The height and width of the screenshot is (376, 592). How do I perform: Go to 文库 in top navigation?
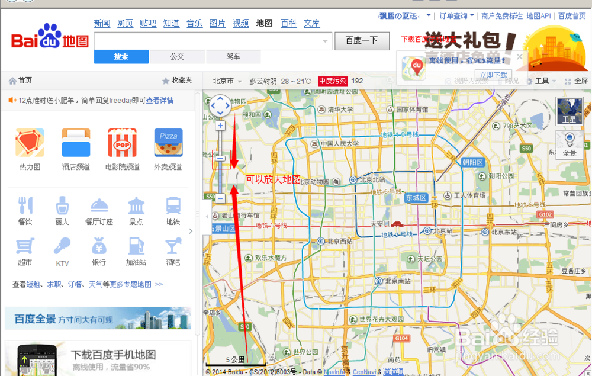point(312,23)
